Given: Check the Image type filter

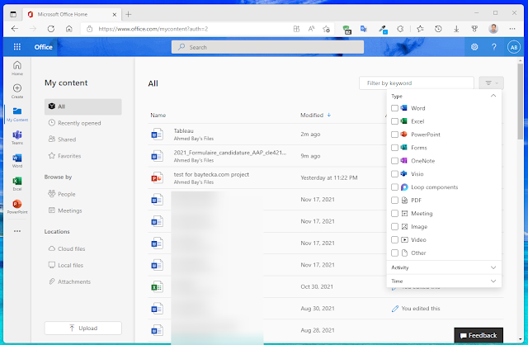Looking at the screenshot, I should (x=394, y=226).
